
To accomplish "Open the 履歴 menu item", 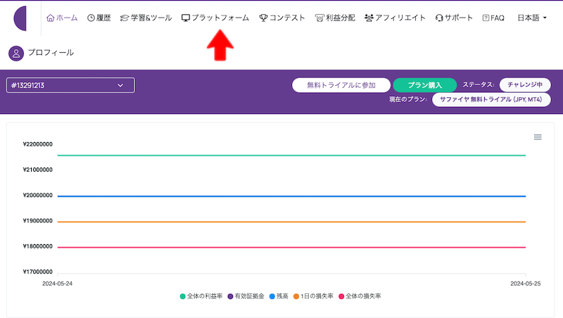I will [x=99, y=18].
